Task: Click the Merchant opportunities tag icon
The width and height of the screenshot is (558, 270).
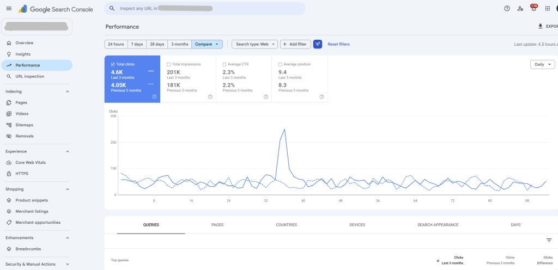Action: (x=9, y=223)
